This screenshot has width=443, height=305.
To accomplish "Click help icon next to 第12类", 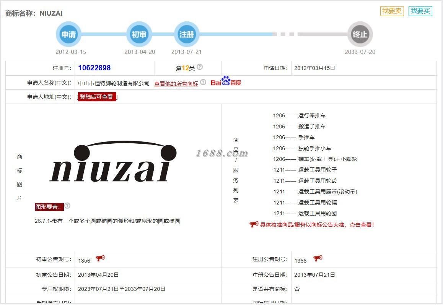I will tap(200, 67).
